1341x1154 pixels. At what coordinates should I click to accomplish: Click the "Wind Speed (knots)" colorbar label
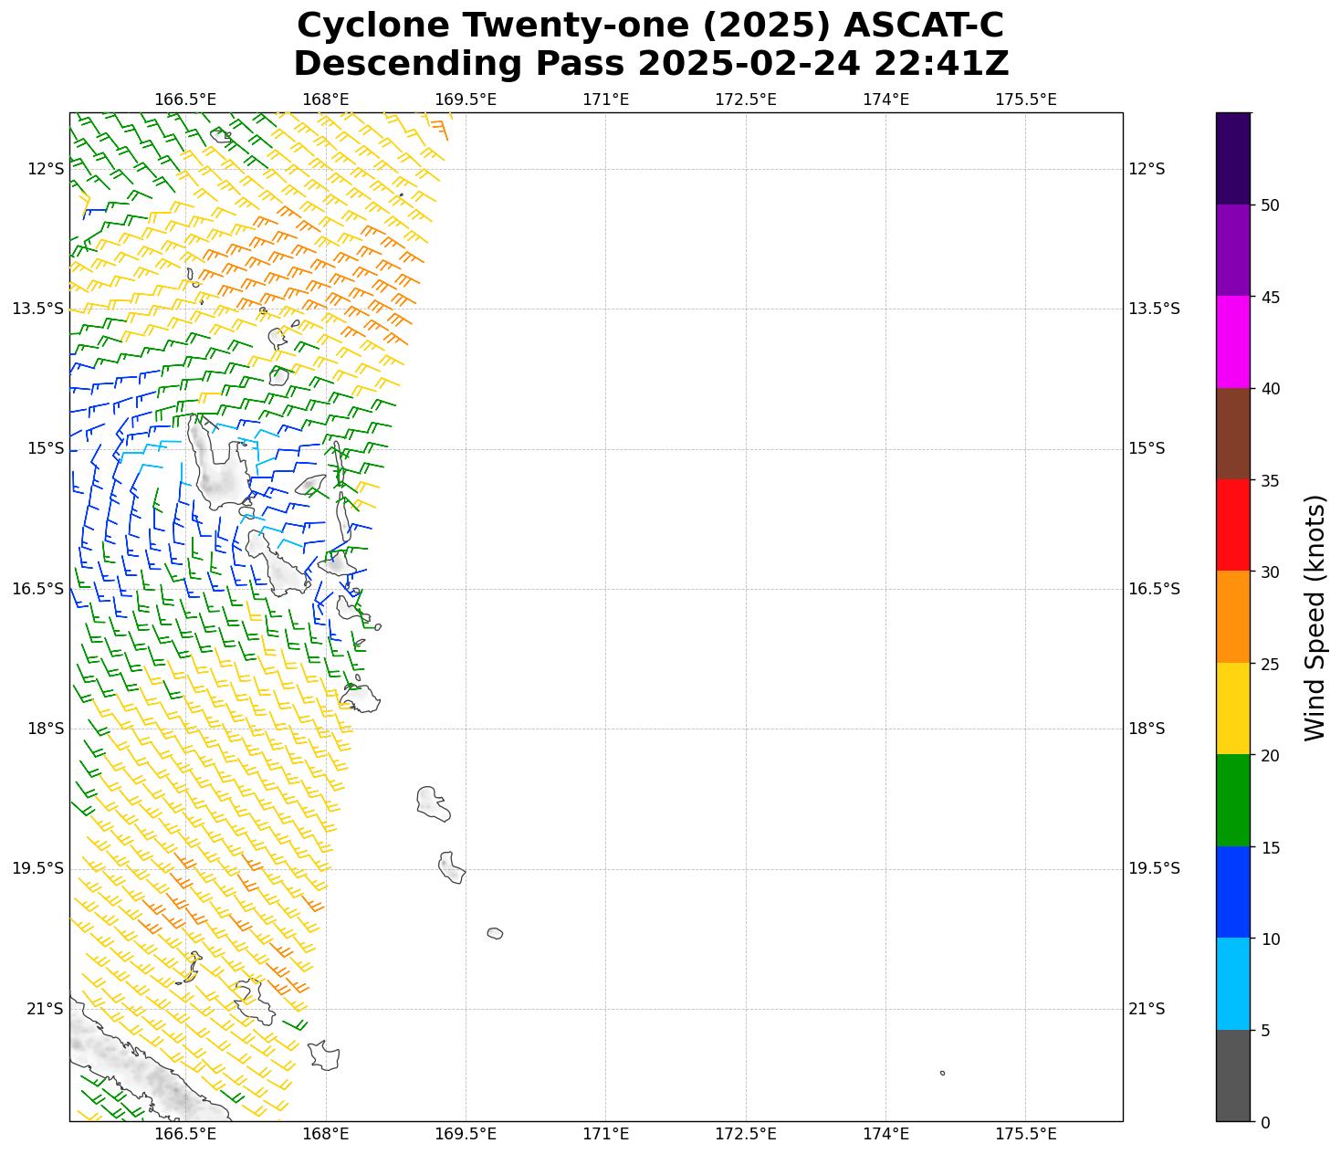click(1314, 617)
